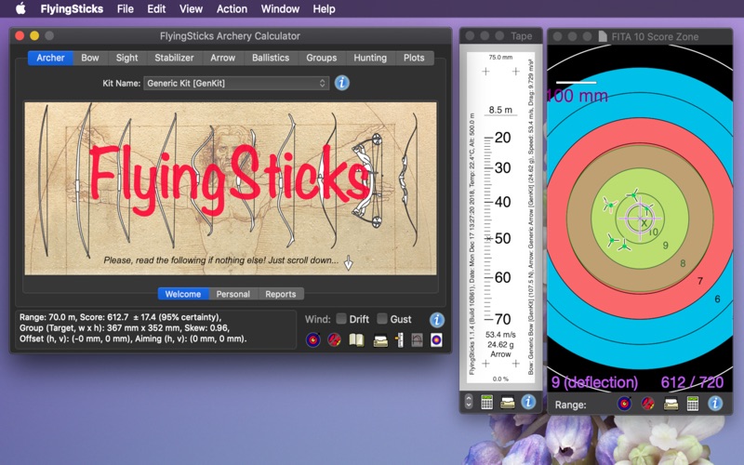This screenshot has height=465, width=744.
Task: Open the Kit Name info button
Action: pos(341,83)
